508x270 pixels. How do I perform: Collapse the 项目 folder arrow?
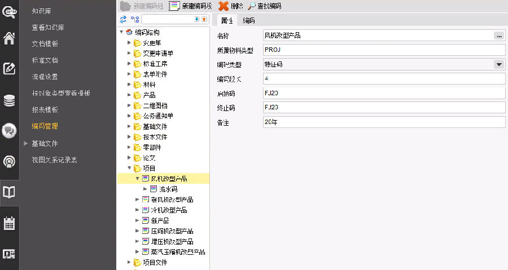click(129, 168)
